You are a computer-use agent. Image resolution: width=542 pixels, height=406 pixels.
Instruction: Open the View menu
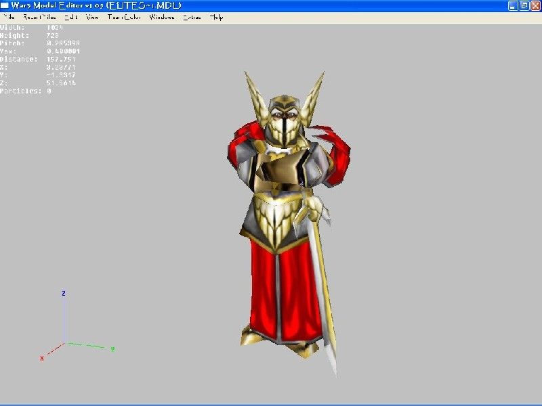point(92,17)
